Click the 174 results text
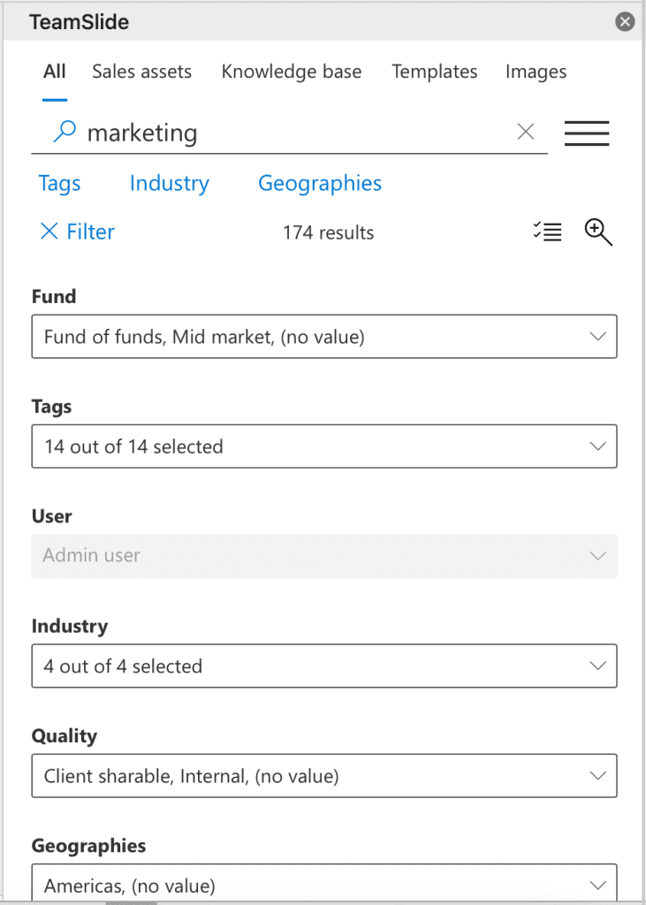Viewport: 646px width, 905px height. [x=328, y=232]
